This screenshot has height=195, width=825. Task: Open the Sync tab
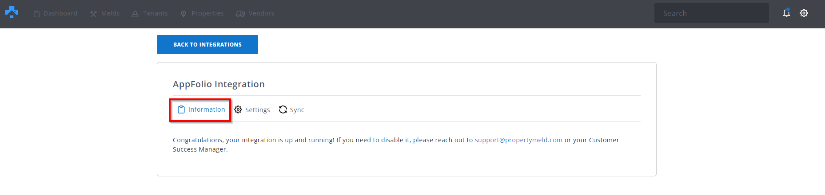(291, 109)
